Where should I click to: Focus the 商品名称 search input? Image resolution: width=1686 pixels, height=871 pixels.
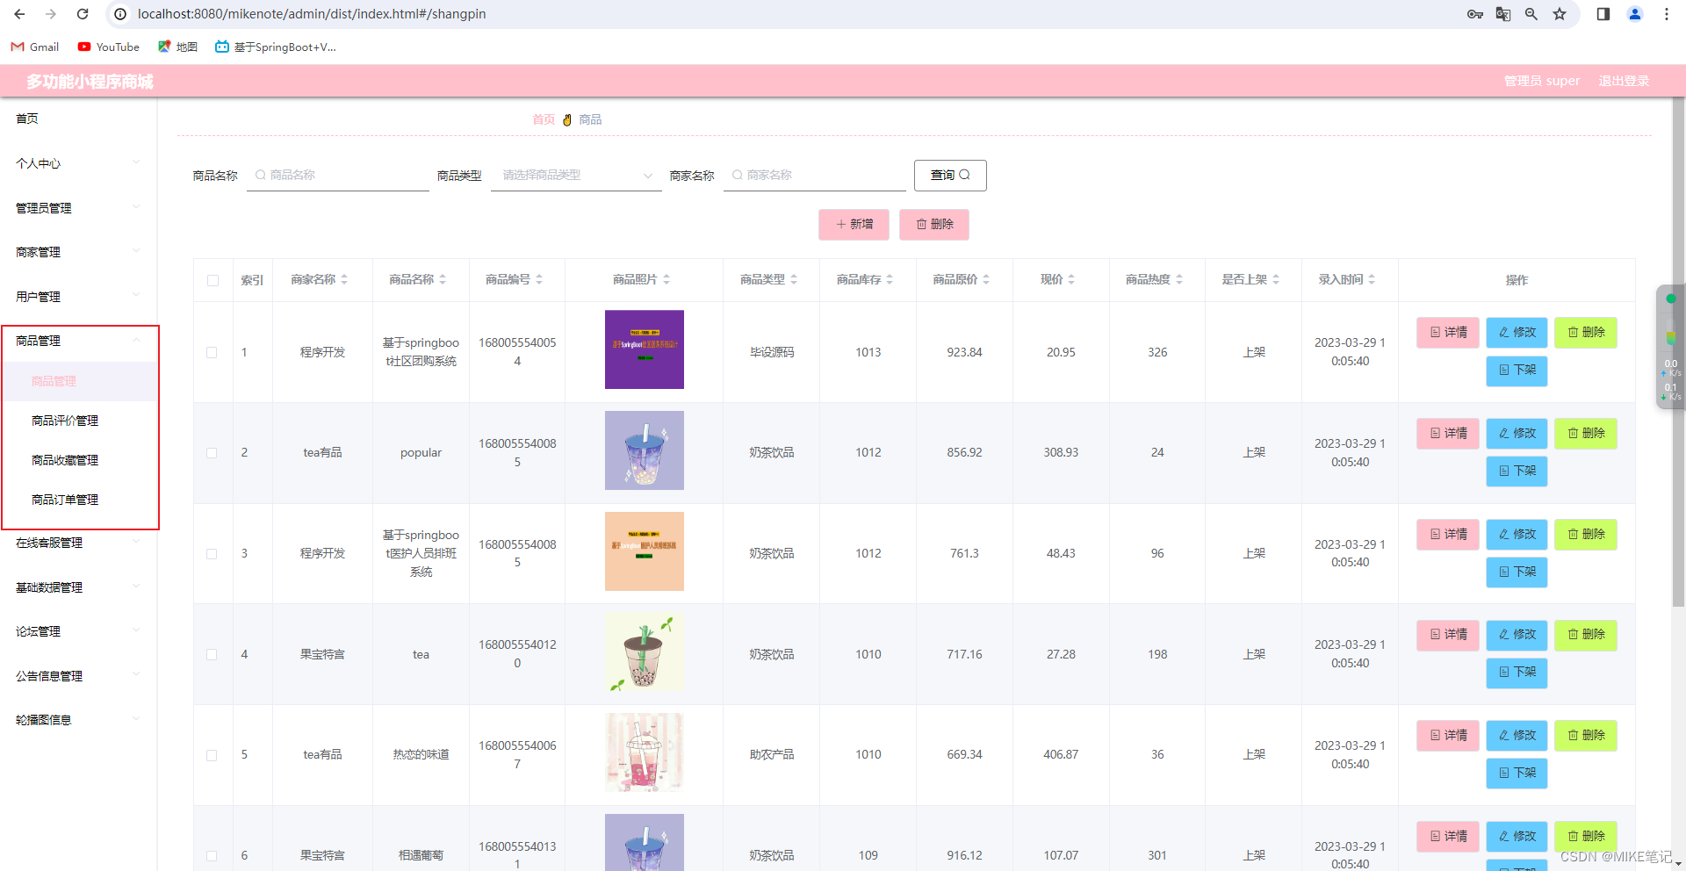[338, 176]
